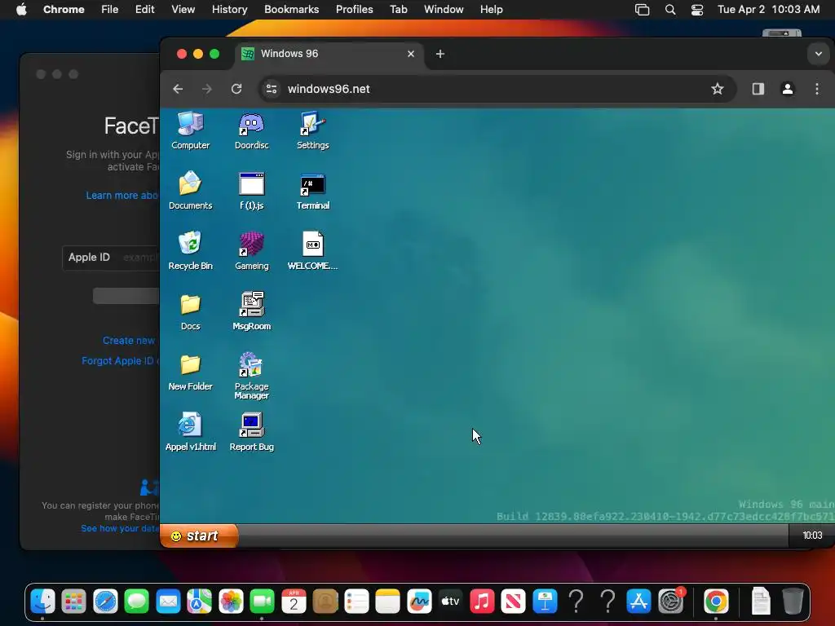Reload the windows96.net page
The image size is (835, 626).
[x=236, y=89]
